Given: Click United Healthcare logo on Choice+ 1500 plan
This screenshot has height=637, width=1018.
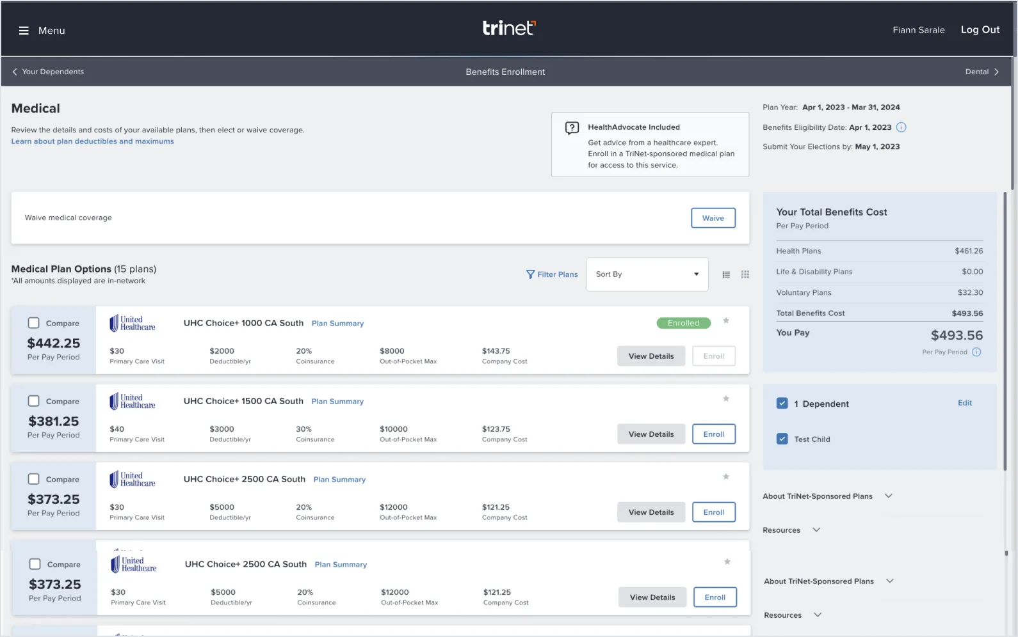Looking at the screenshot, I should click(132, 401).
